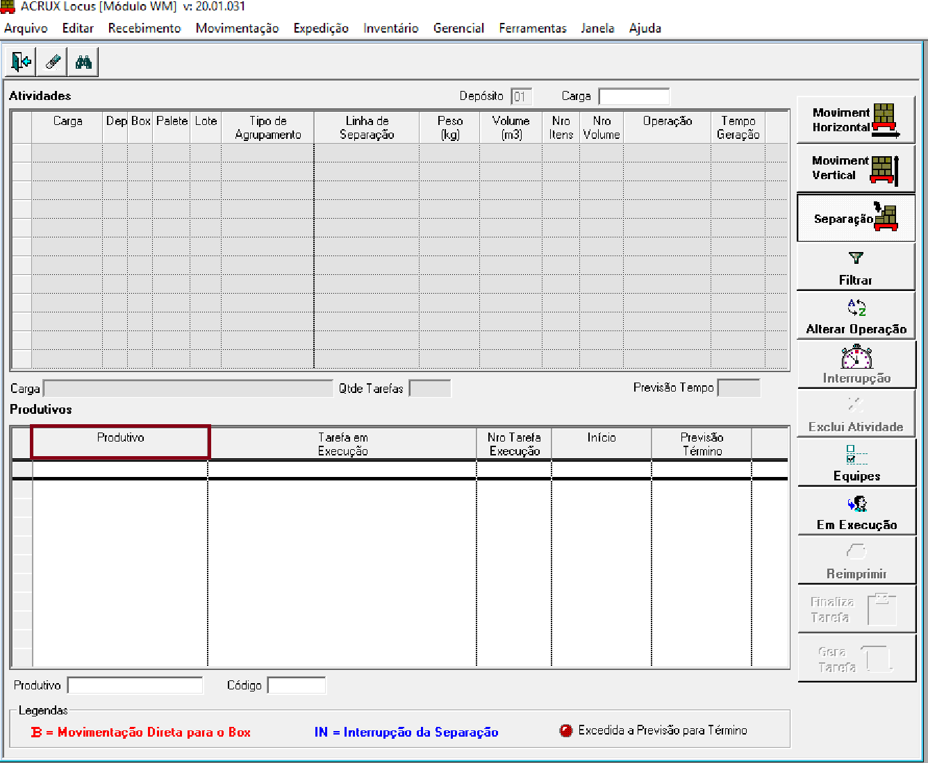
Task: Open the Ajuda menu
Action: (645, 28)
